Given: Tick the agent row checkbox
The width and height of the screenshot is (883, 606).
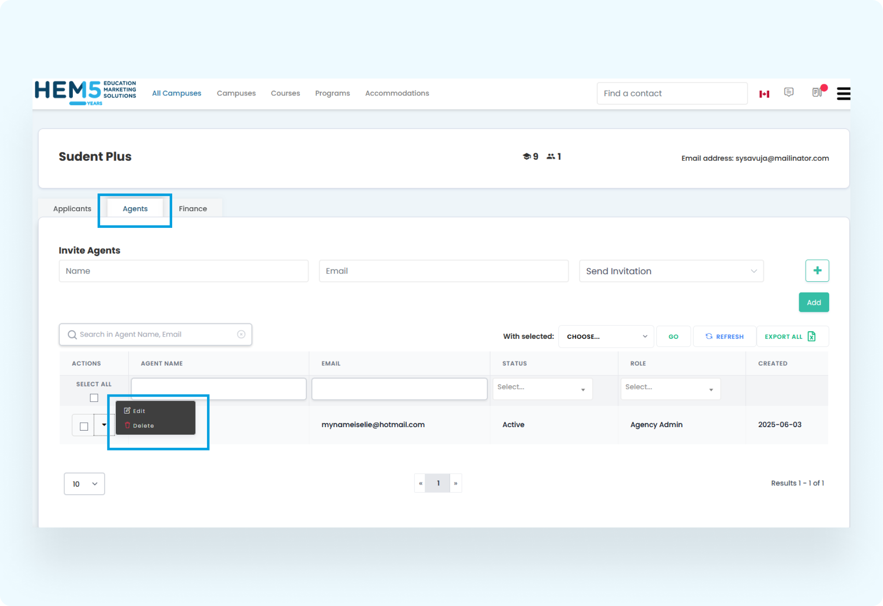Looking at the screenshot, I should pos(84,426).
